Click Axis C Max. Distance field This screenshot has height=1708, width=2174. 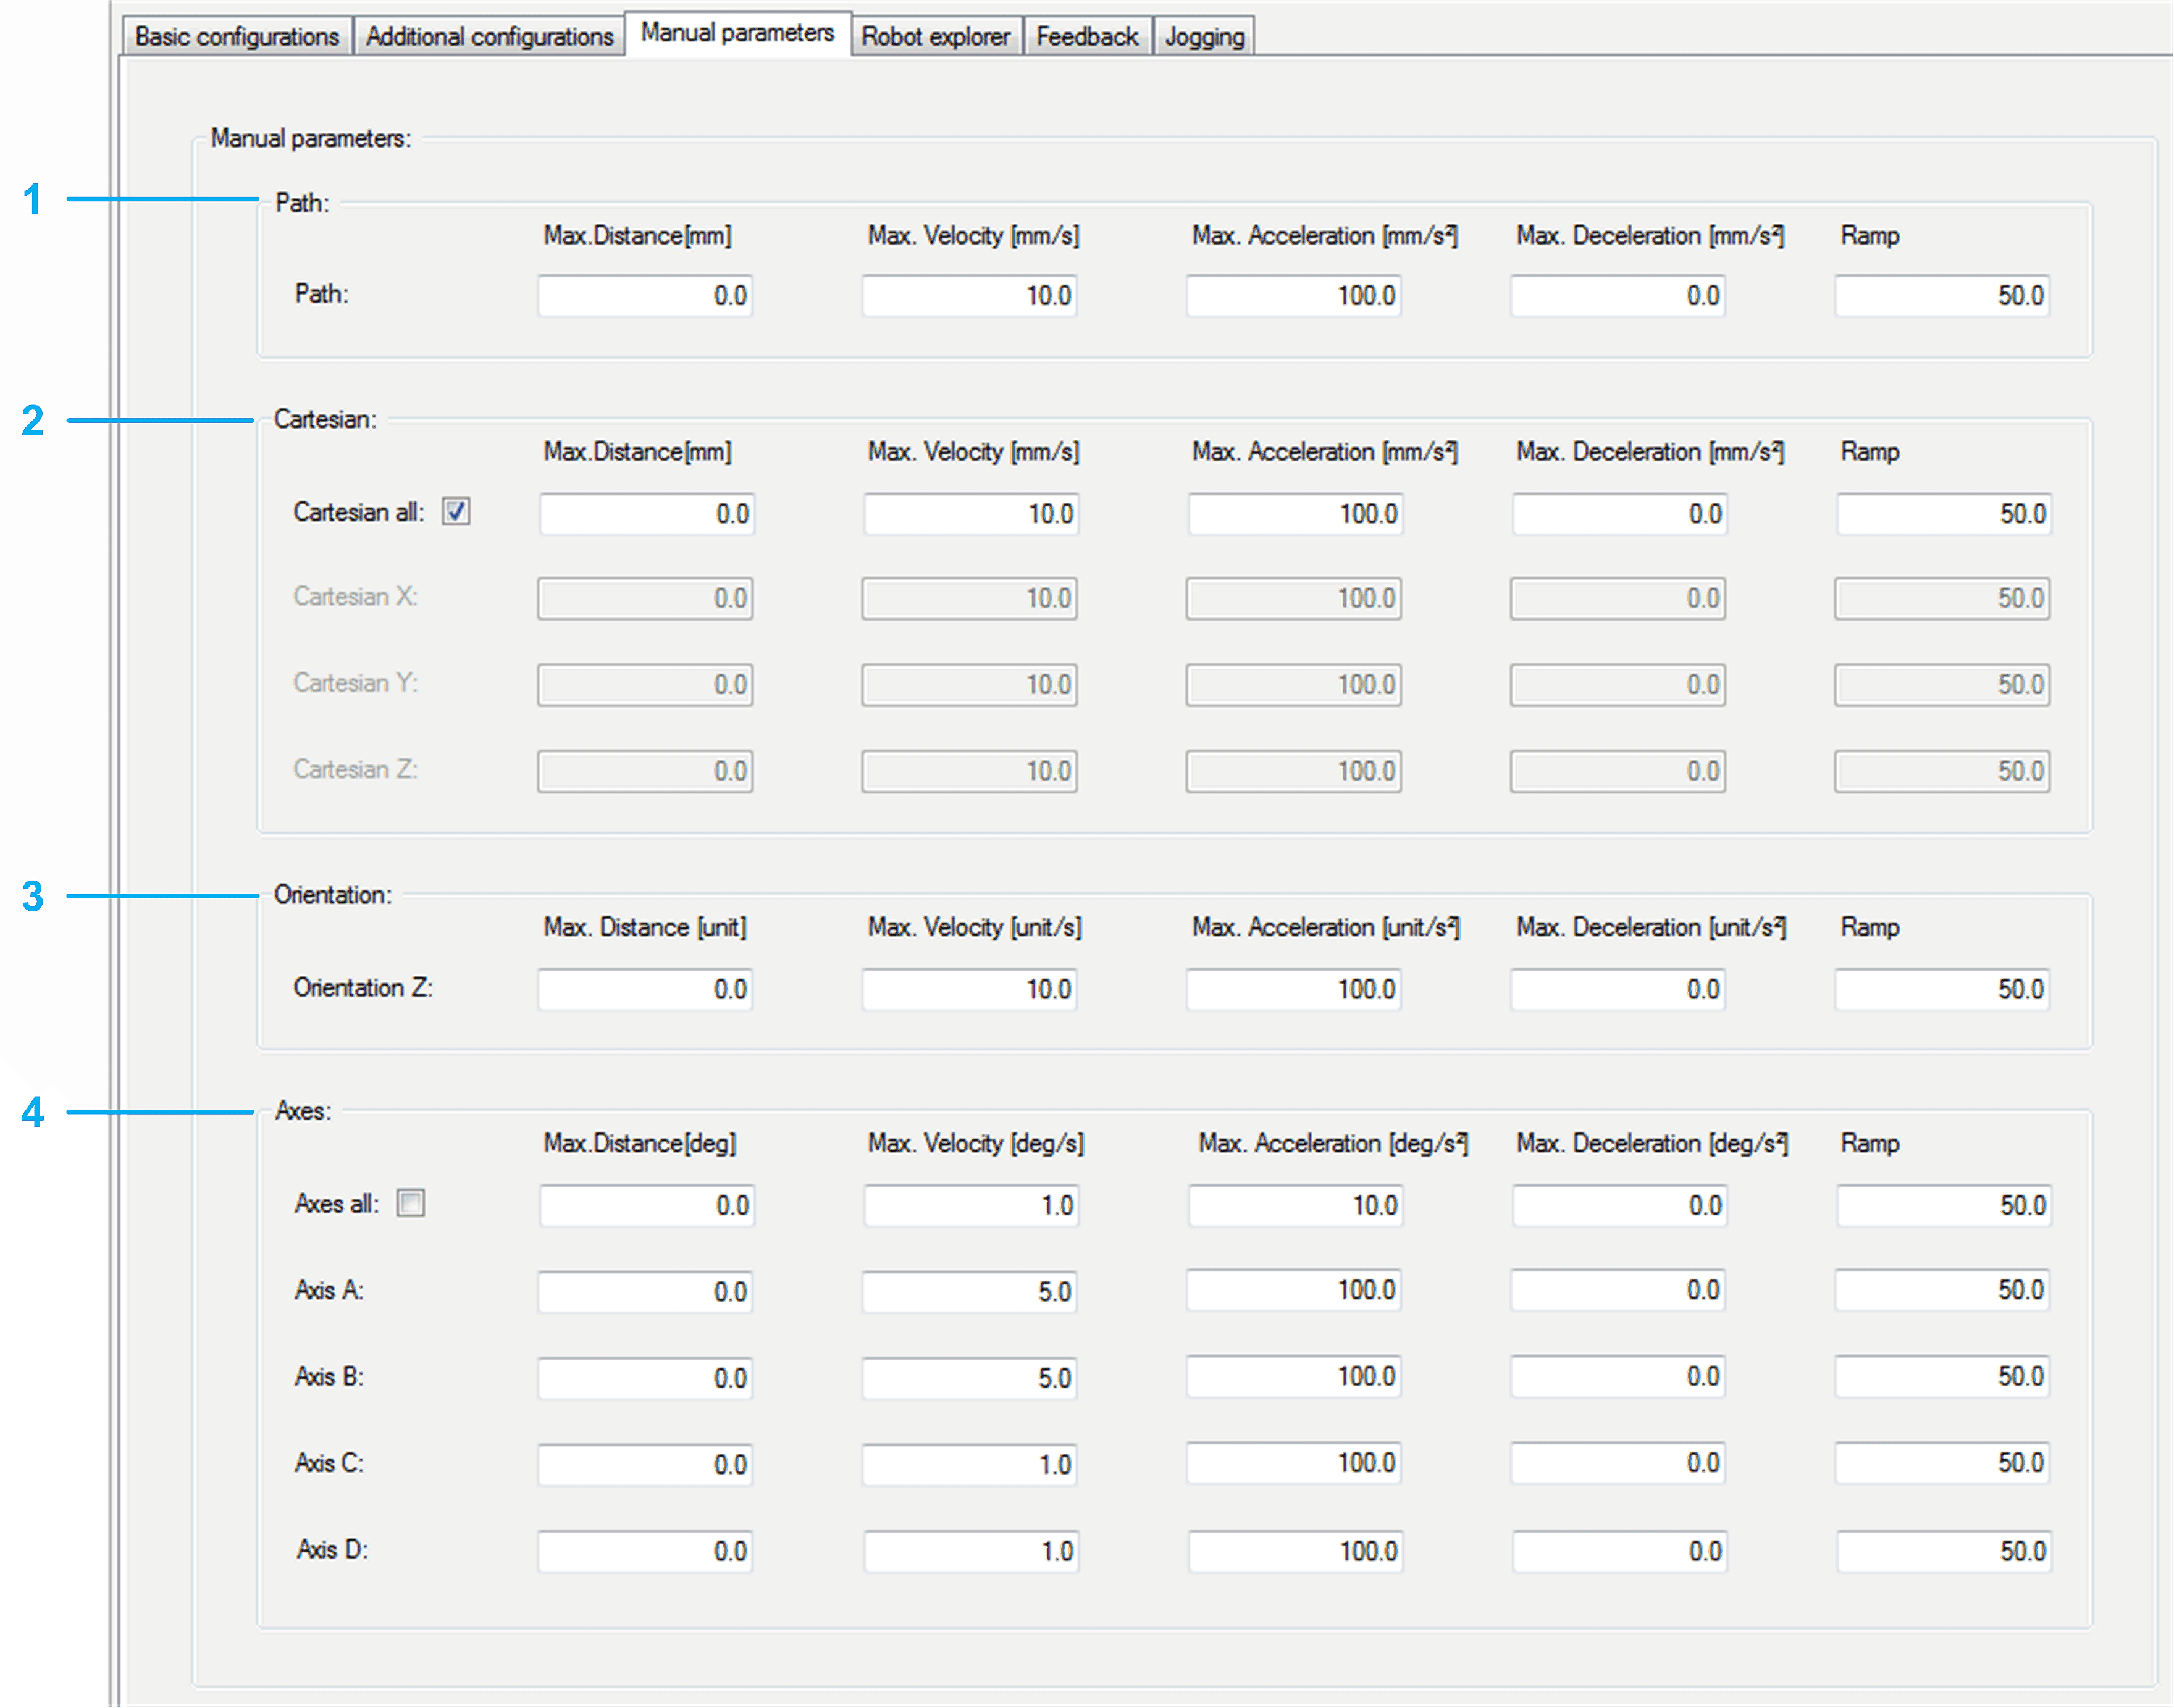(645, 1464)
